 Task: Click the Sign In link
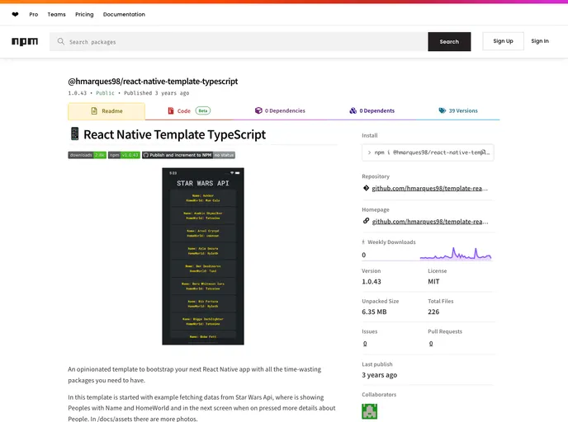(x=540, y=41)
